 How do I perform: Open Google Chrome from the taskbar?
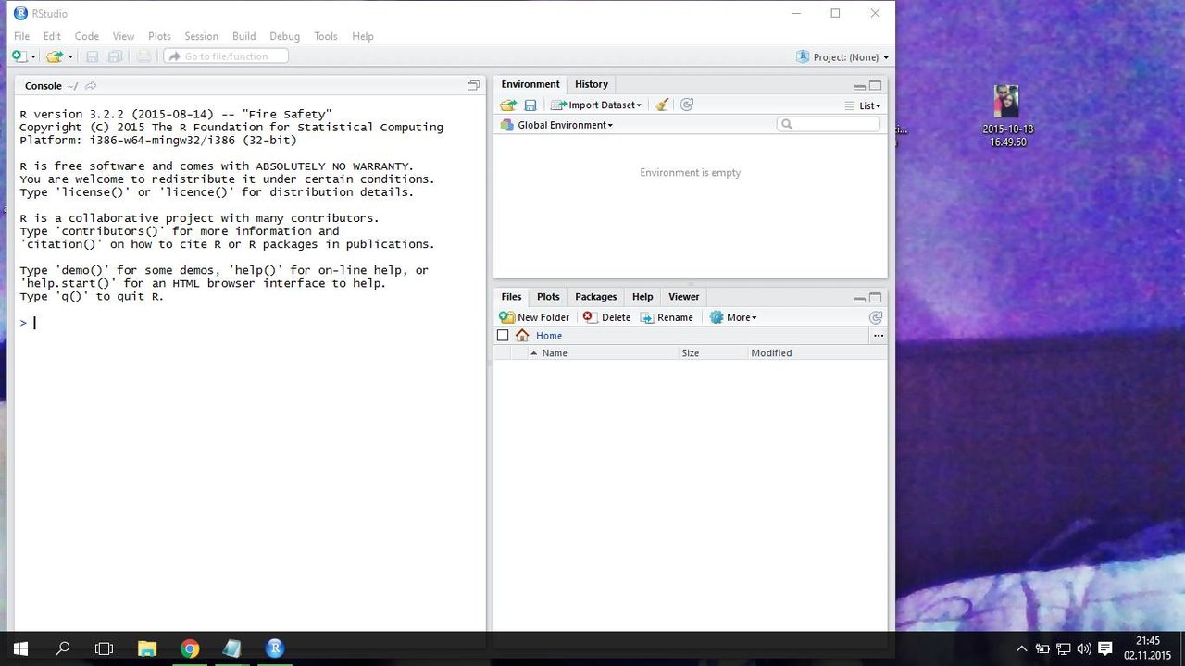(190, 648)
